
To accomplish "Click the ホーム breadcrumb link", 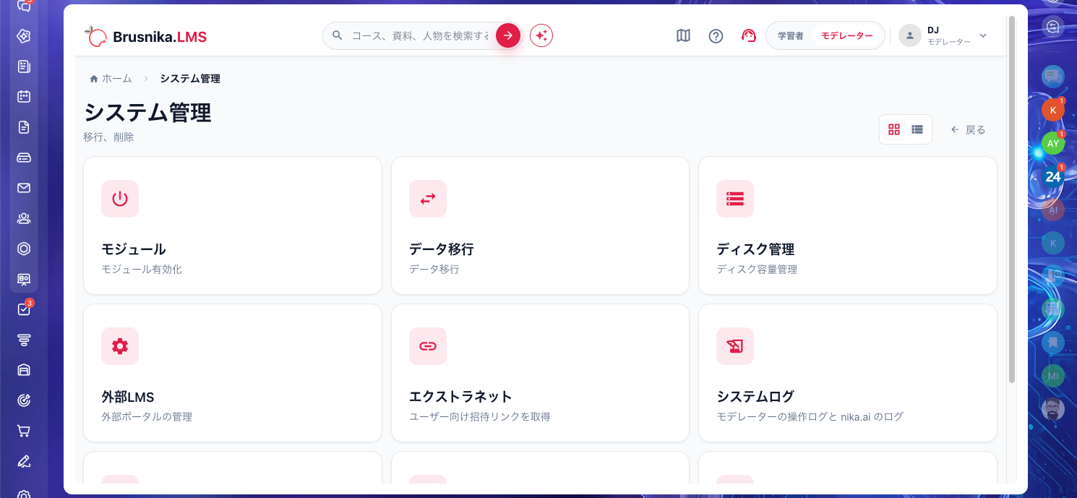I will click(111, 79).
